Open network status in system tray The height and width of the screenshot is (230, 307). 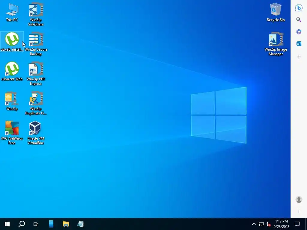point(261,224)
